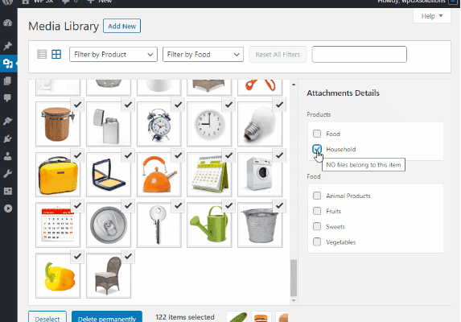Check the Food product checkbox

(x=317, y=134)
